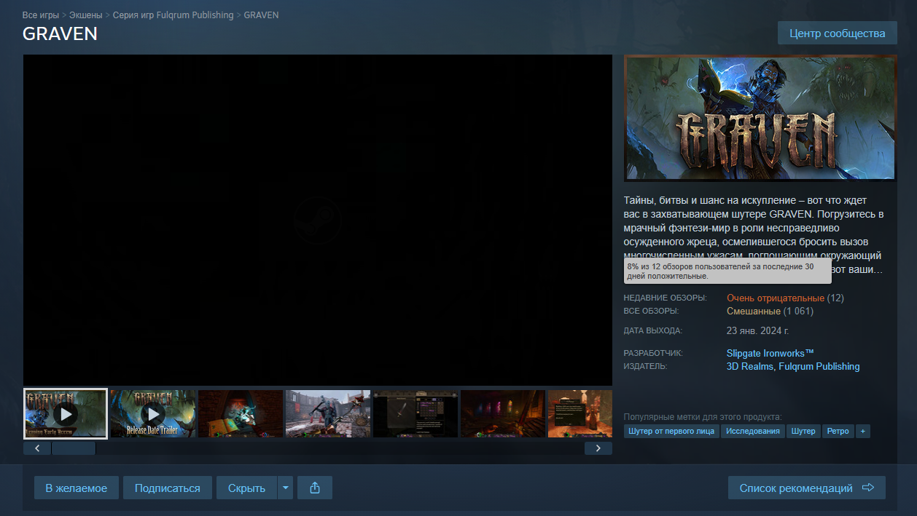917x516 pixels.
Task: Open 'Очень отрицательные' recent reviews link
Action: 776,298
